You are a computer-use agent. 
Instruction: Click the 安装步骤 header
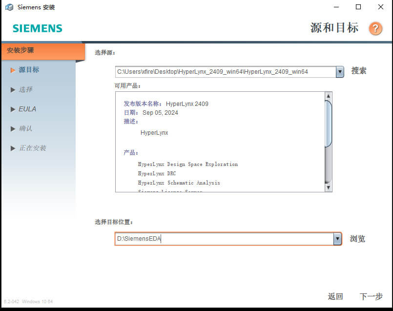click(x=43, y=51)
